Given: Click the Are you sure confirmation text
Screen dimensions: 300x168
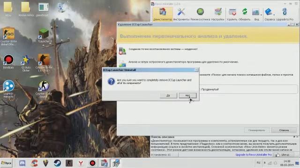Looking at the screenshot, I should [154, 82].
